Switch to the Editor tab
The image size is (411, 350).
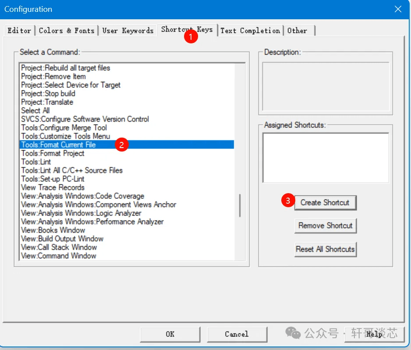coord(19,31)
